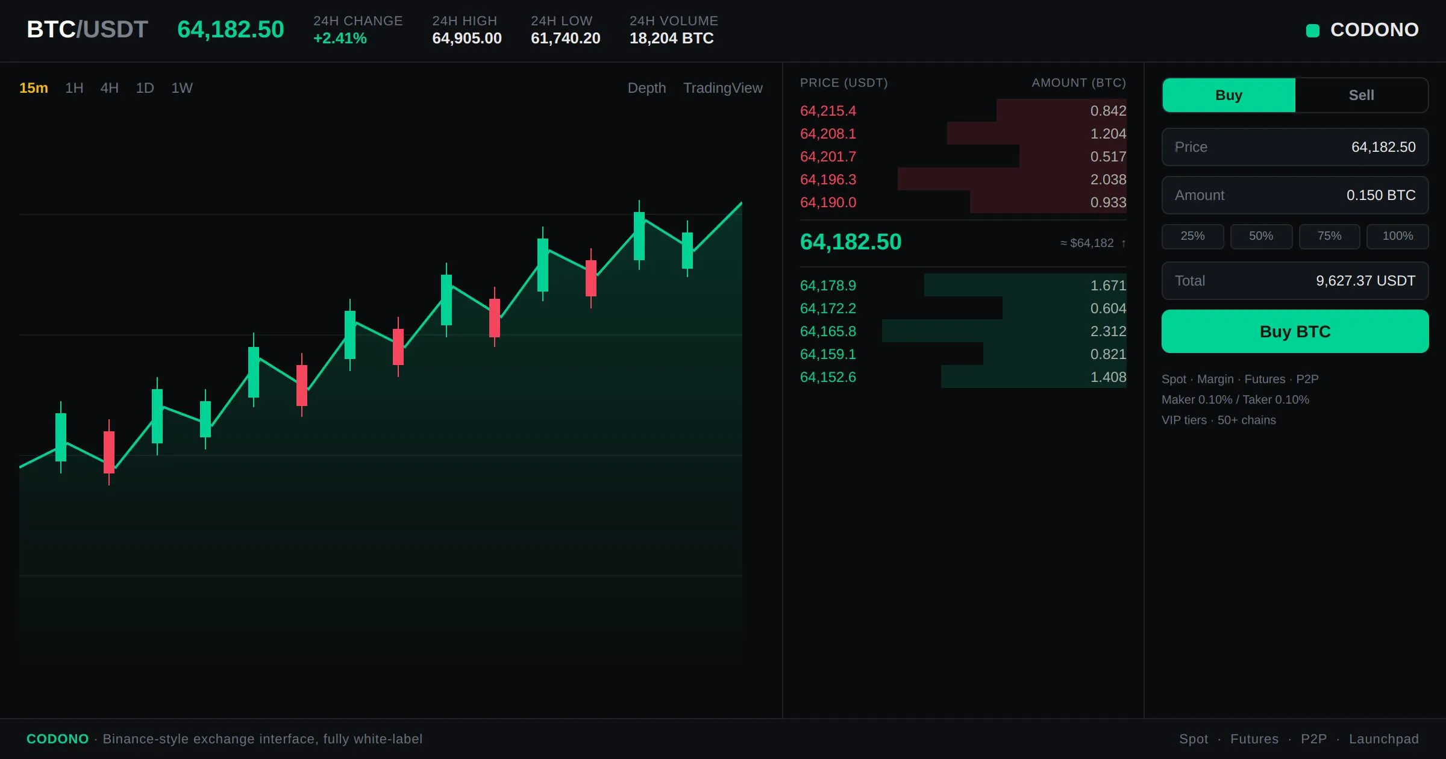1446x759 pixels.
Task: Open Futures in the footer links
Action: point(1254,739)
